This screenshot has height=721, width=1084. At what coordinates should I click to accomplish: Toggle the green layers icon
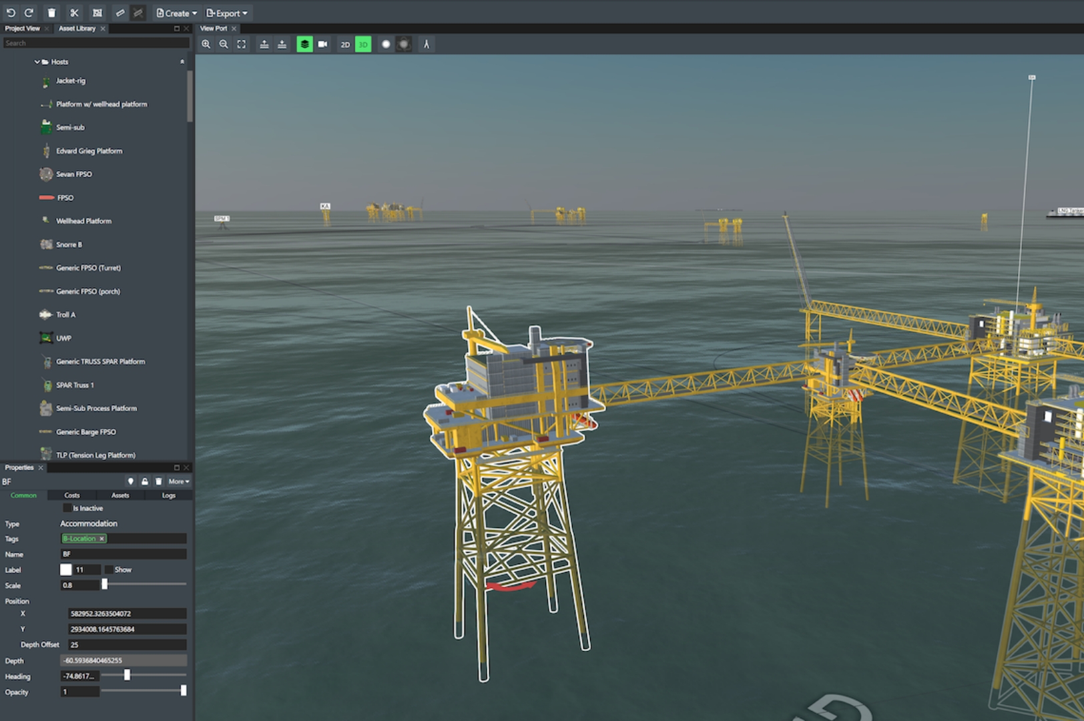304,44
